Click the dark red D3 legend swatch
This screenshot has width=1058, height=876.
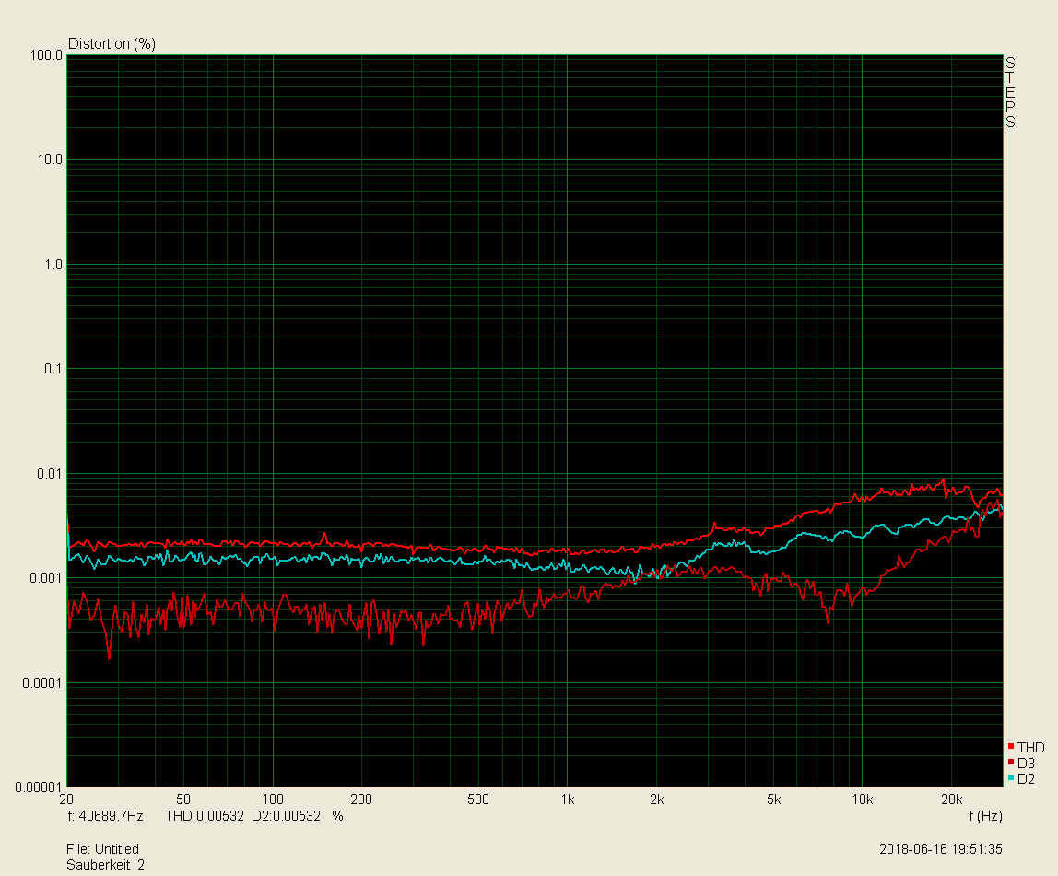pos(1011,762)
